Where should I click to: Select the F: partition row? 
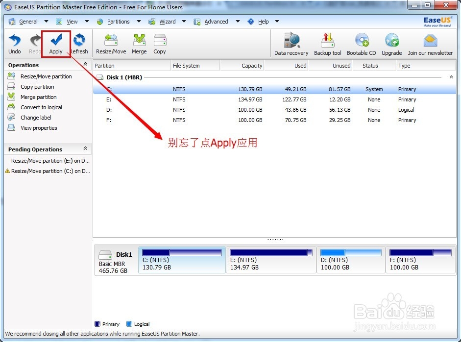click(274, 120)
